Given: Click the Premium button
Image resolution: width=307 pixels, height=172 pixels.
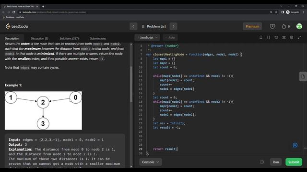Looking at the screenshot, I should pyautogui.click(x=252, y=26).
